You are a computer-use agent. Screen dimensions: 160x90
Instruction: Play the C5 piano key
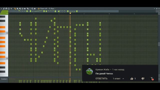[4, 58]
